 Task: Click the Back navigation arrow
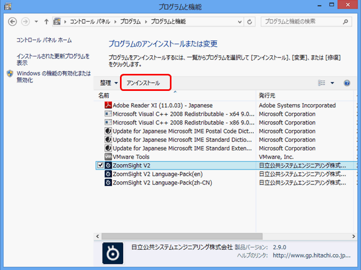pos(12,22)
